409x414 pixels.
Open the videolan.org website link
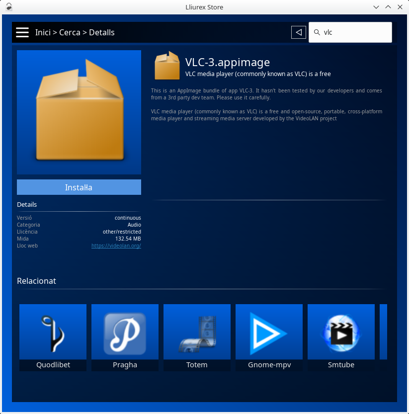[x=116, y=246]
